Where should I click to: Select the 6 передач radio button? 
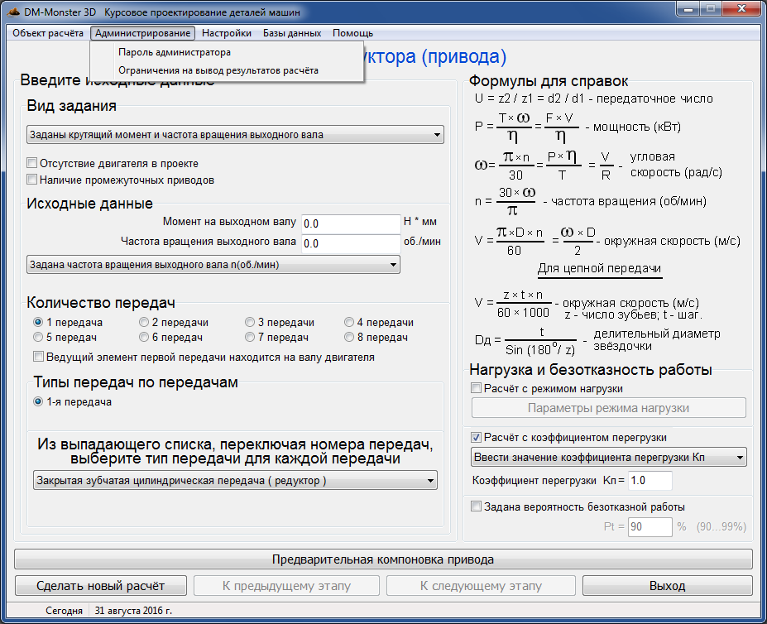[x=144, y=337]
